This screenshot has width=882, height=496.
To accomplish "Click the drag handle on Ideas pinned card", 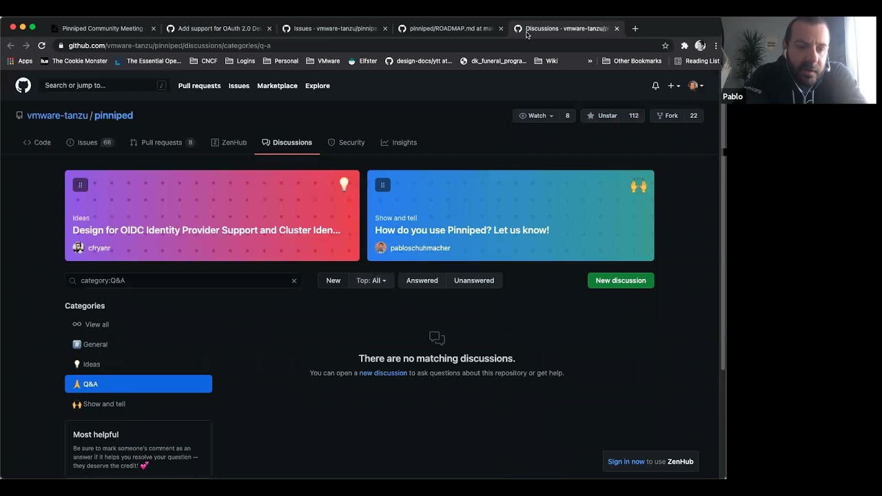I will point(81,185).
